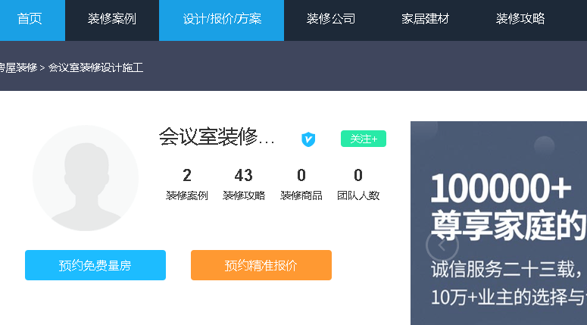Select the 设计/报价/方案 navigation item

click(222, 19)
